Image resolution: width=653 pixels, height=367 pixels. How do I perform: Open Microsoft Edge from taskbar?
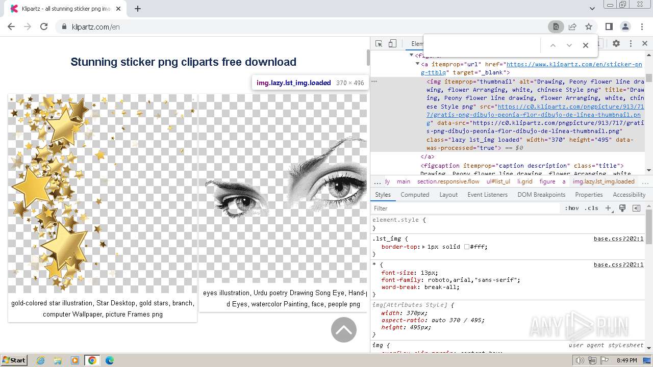(x=109, y=360)
